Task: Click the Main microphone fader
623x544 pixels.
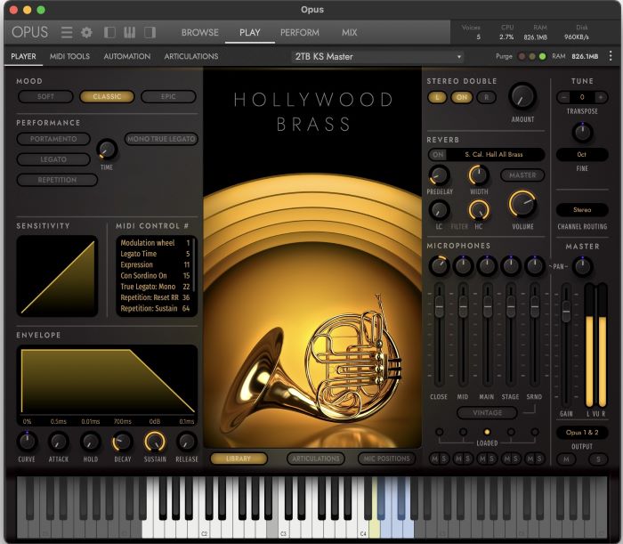Action: [x=487, y=306]
